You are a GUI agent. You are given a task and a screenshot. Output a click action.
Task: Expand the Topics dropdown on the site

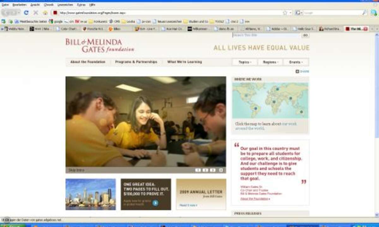tap(245, 62)
